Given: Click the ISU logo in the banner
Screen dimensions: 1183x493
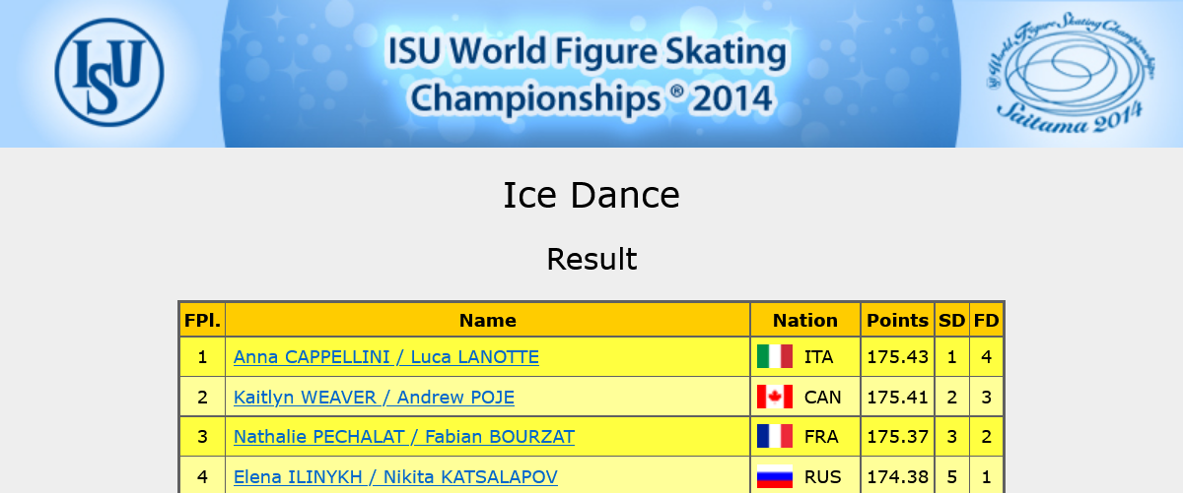Looking at the screenshot, I should [x=109, y=72].
